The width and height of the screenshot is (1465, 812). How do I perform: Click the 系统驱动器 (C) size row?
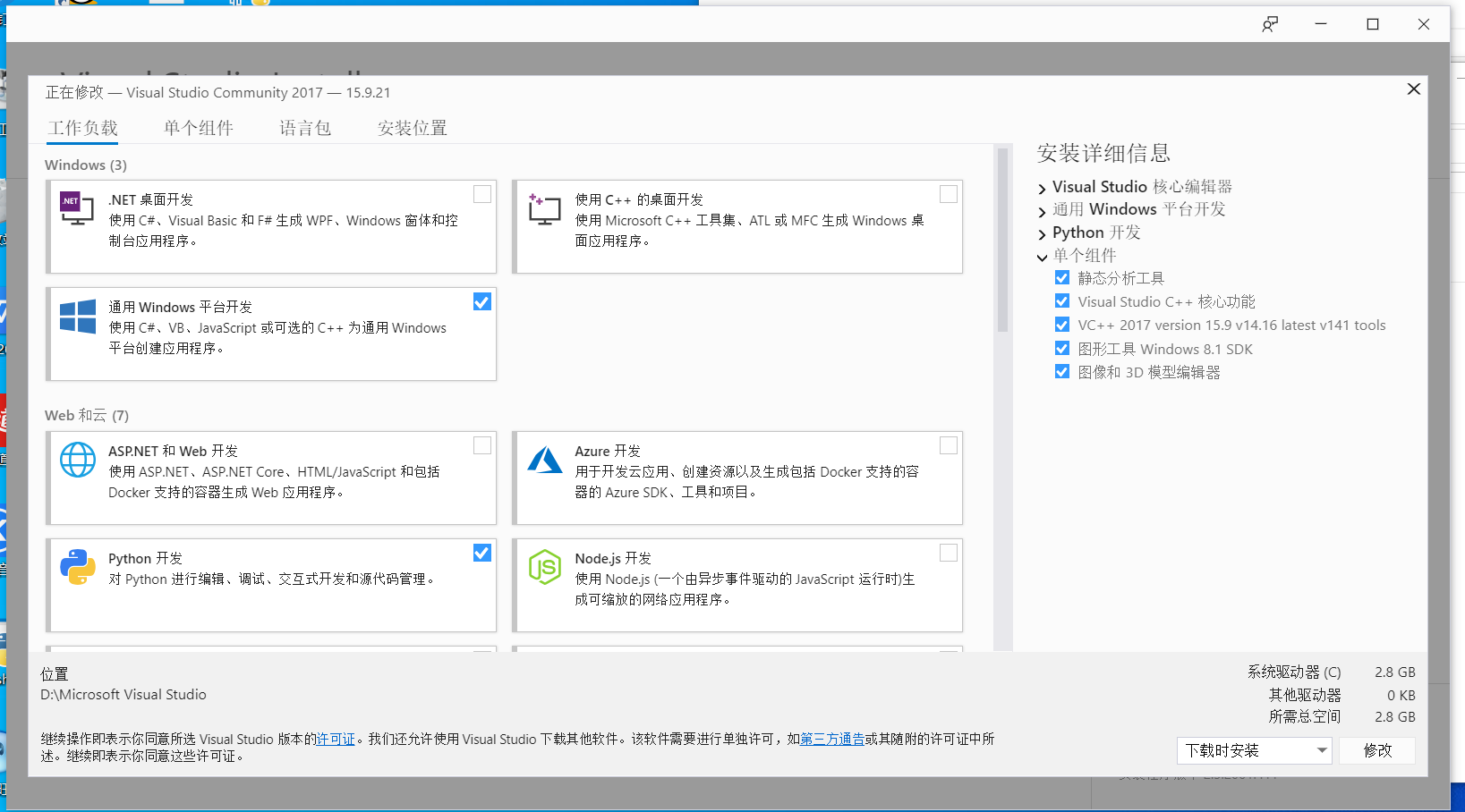[1332, 672]
